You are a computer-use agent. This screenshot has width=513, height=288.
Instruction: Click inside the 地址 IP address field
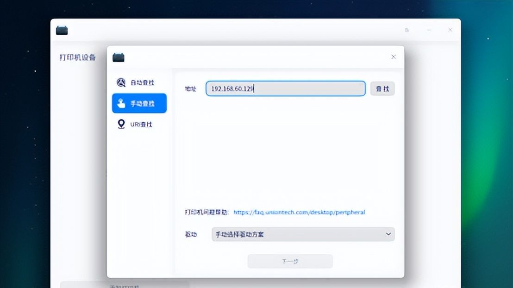[285, 88]
